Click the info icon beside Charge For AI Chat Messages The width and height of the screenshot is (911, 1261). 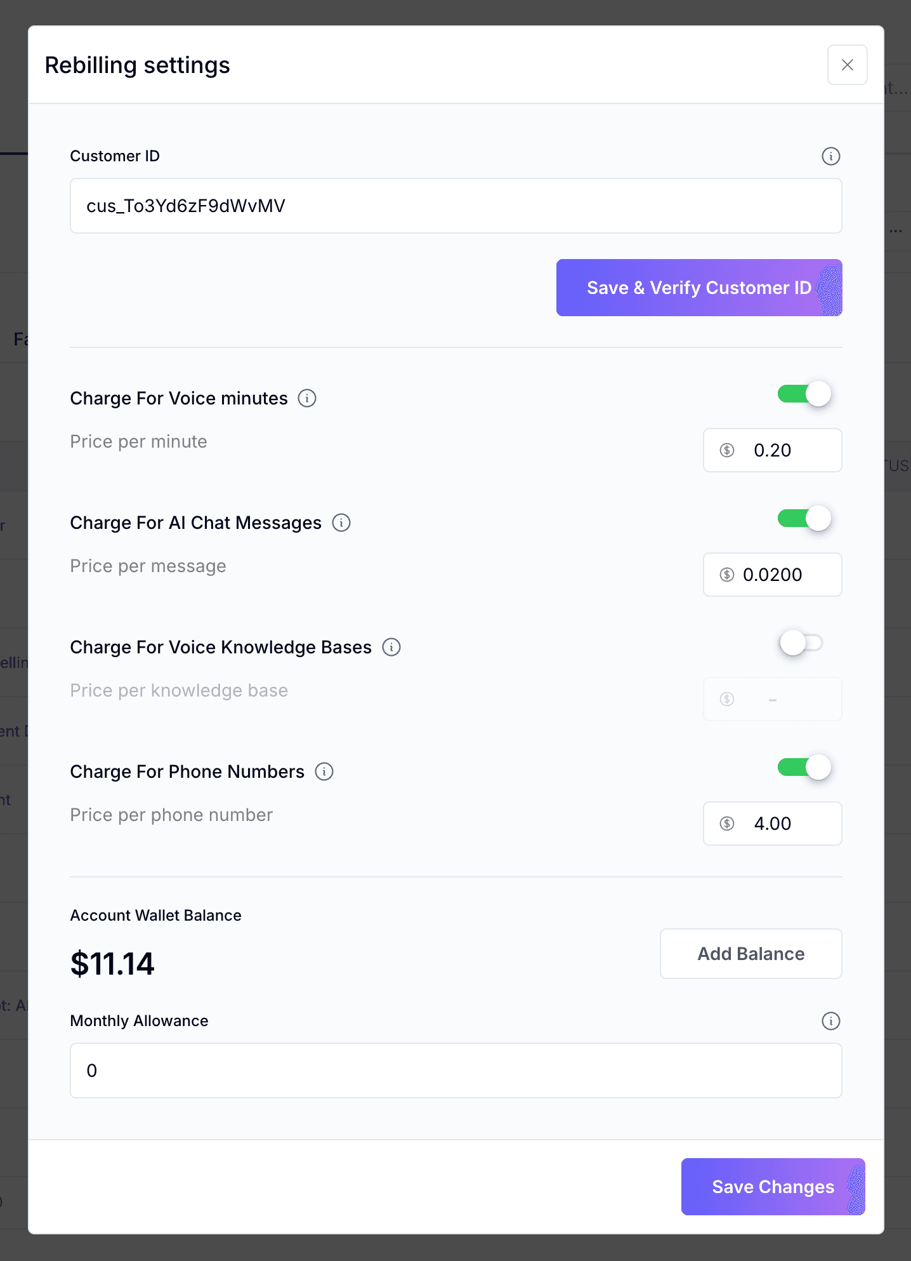point(341,523)
